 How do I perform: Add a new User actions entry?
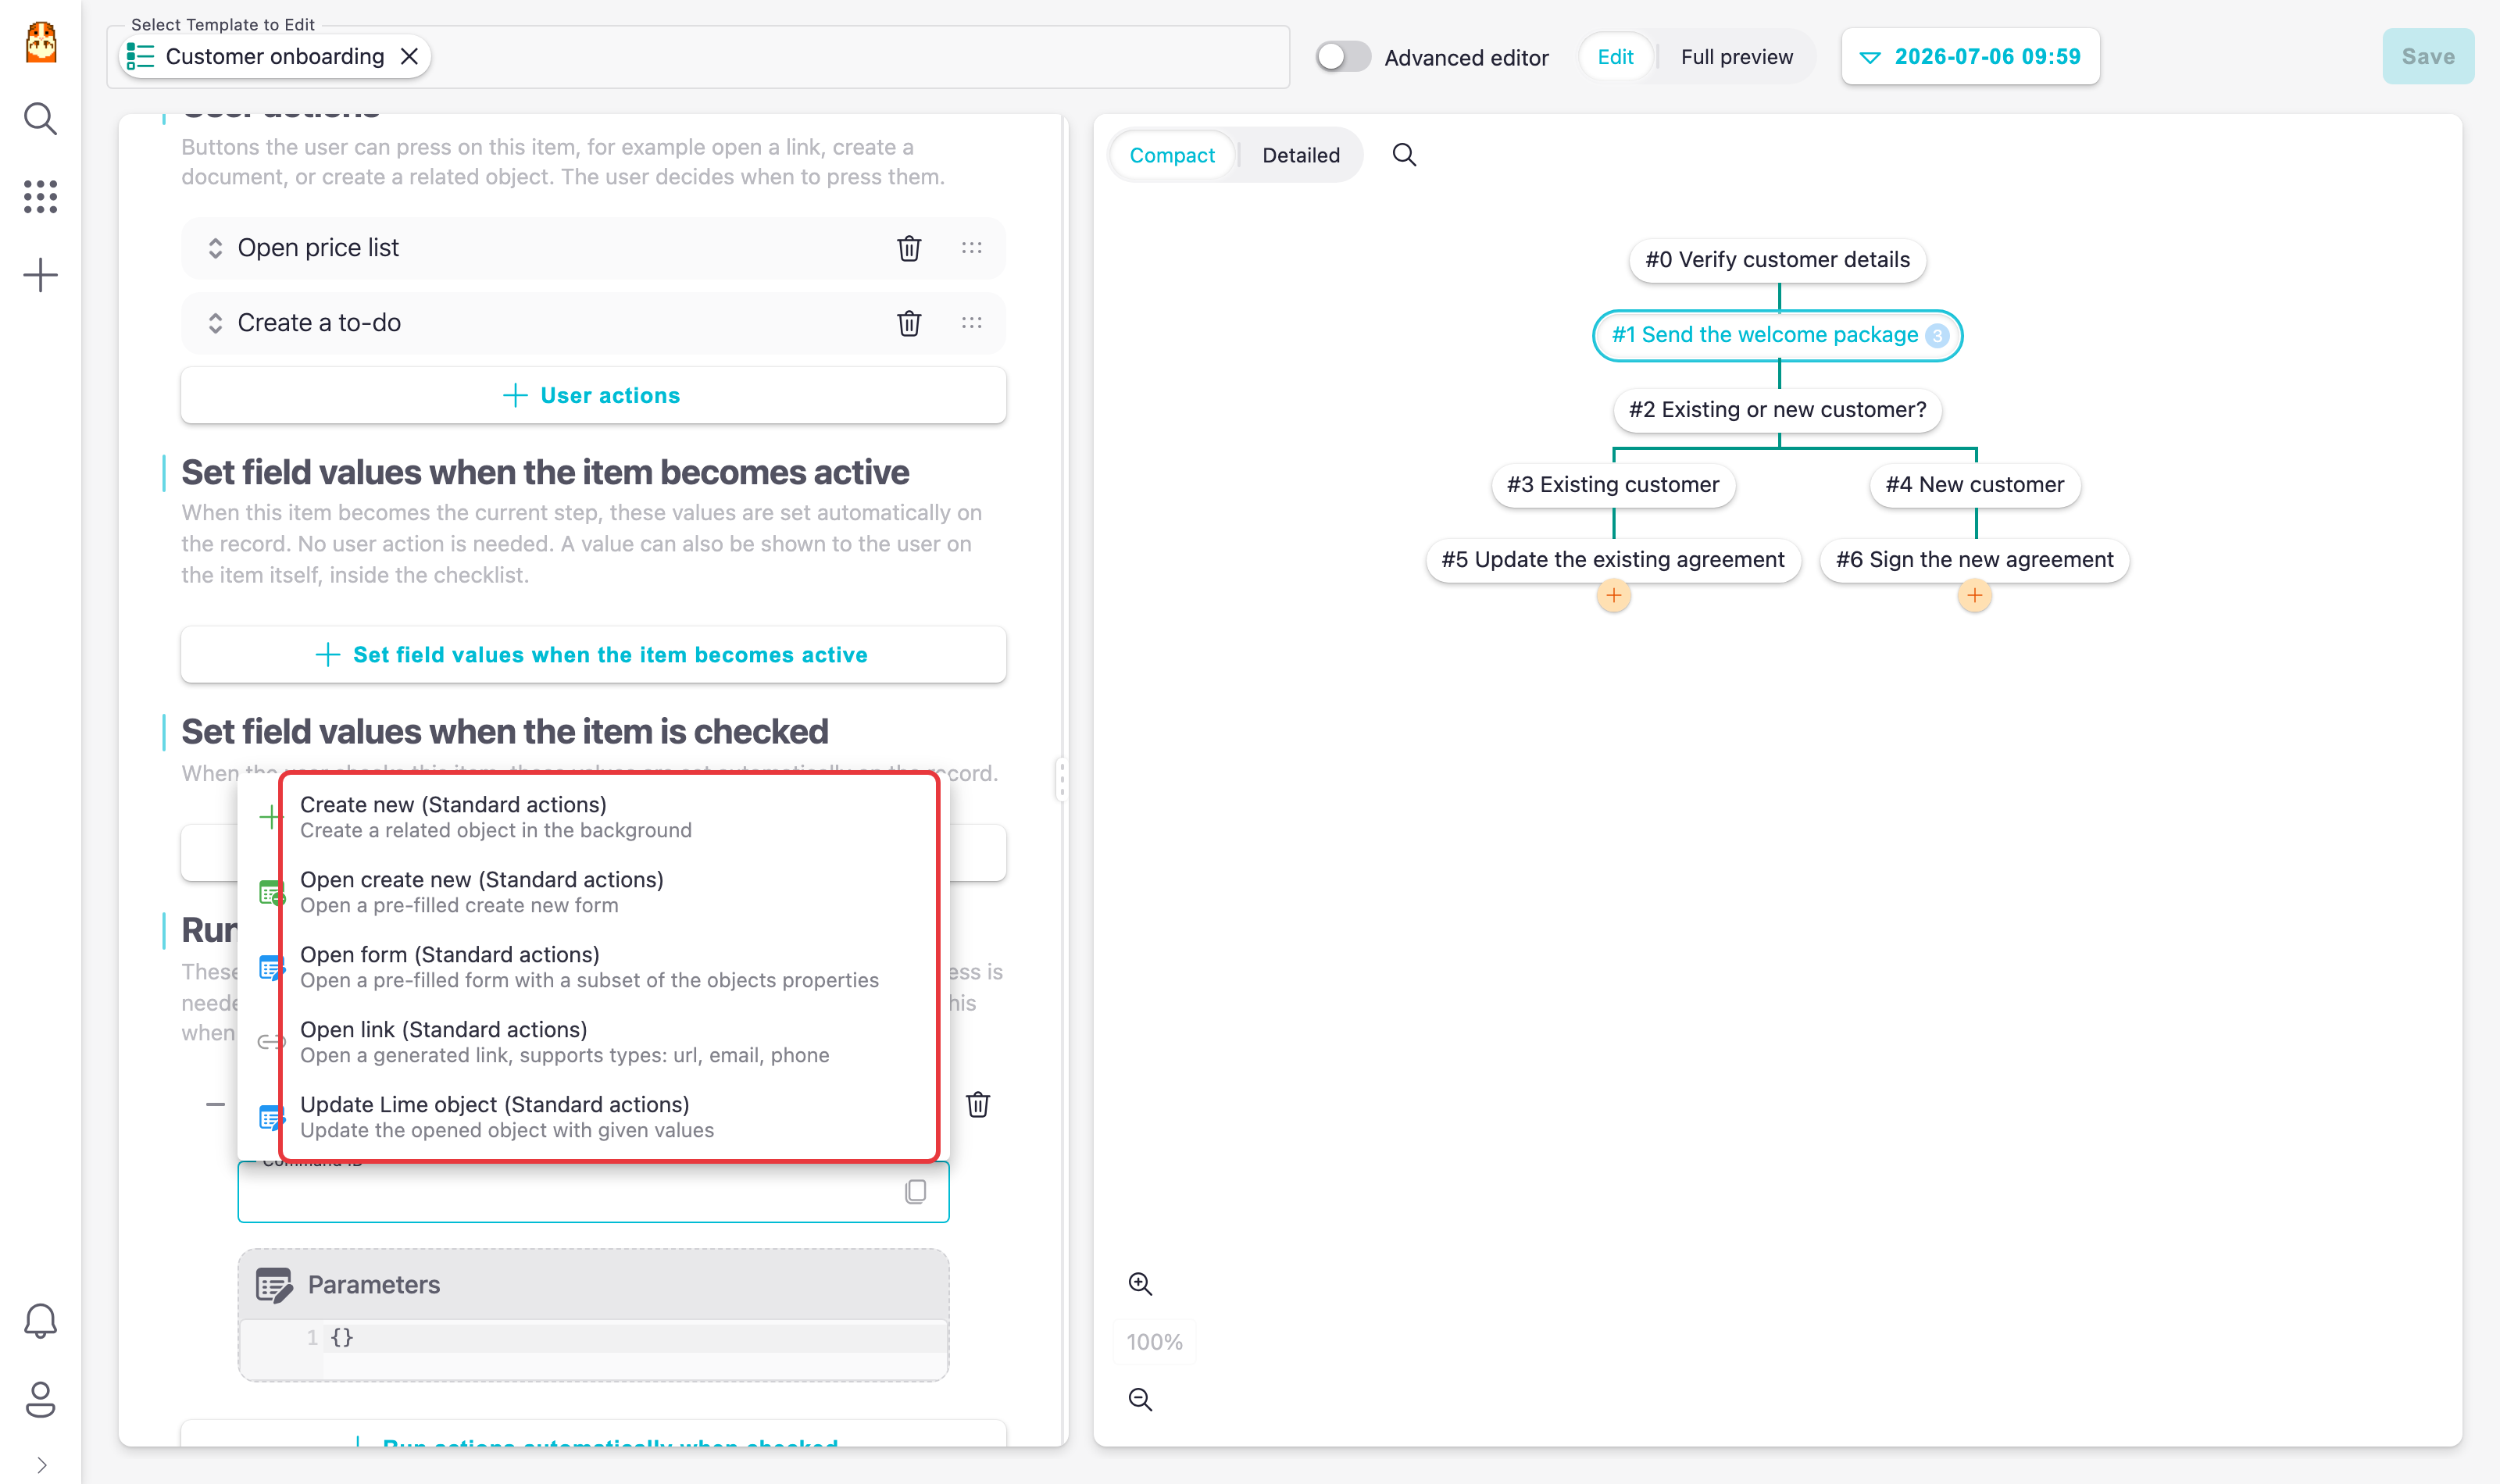593,396
